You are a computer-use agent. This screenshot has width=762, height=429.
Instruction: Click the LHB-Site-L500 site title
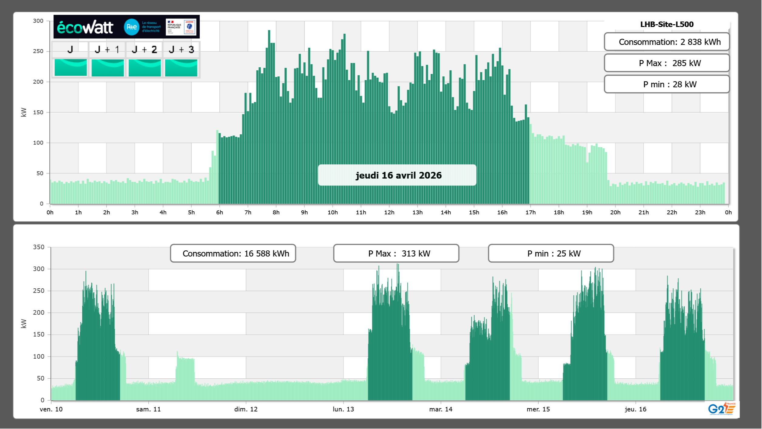coord(667,24)
